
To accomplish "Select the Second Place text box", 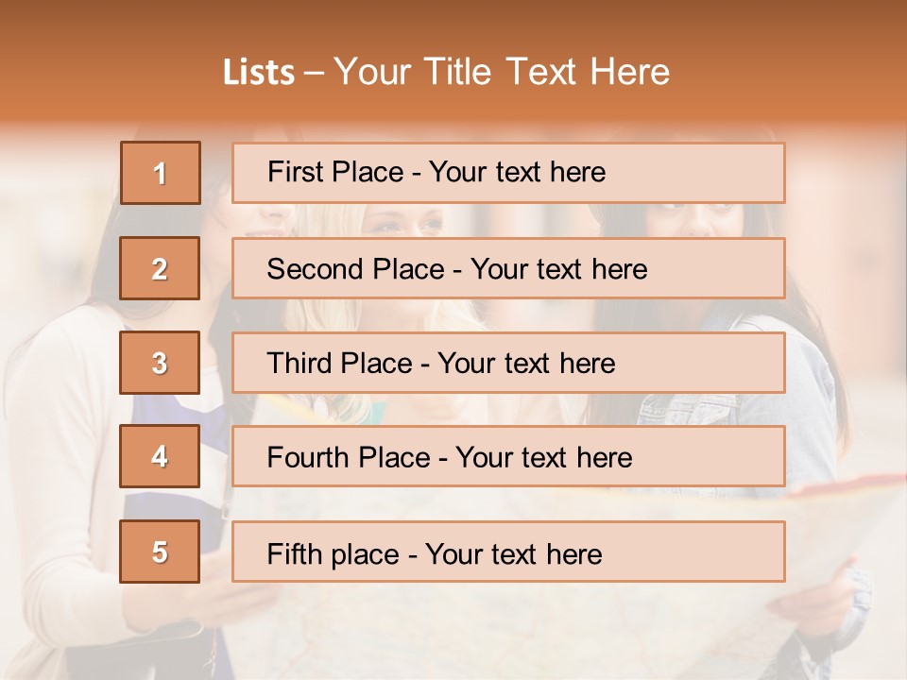I will coord(508,268).
